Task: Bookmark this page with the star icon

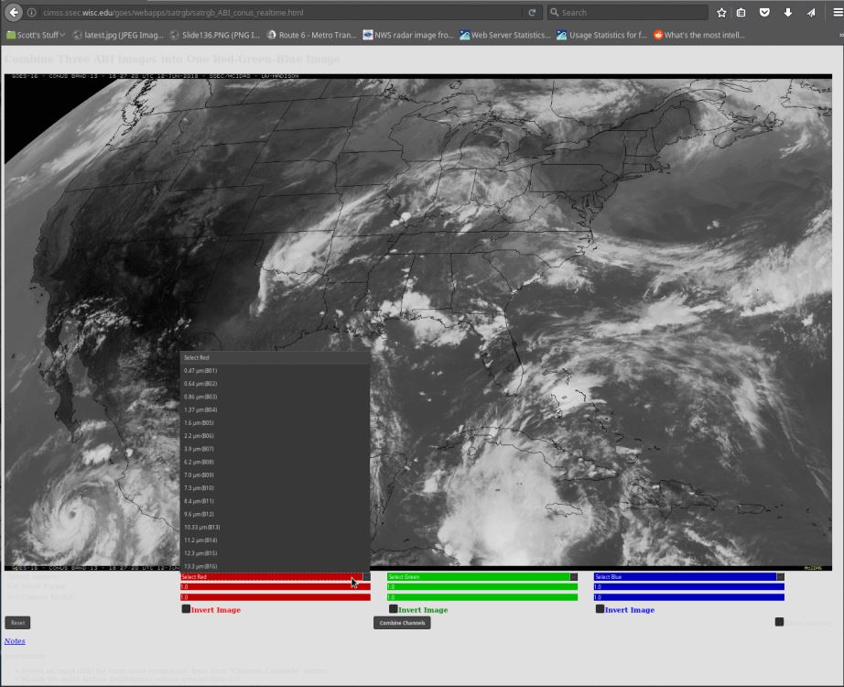Action: pyautogui.click(x=721, y=13)
